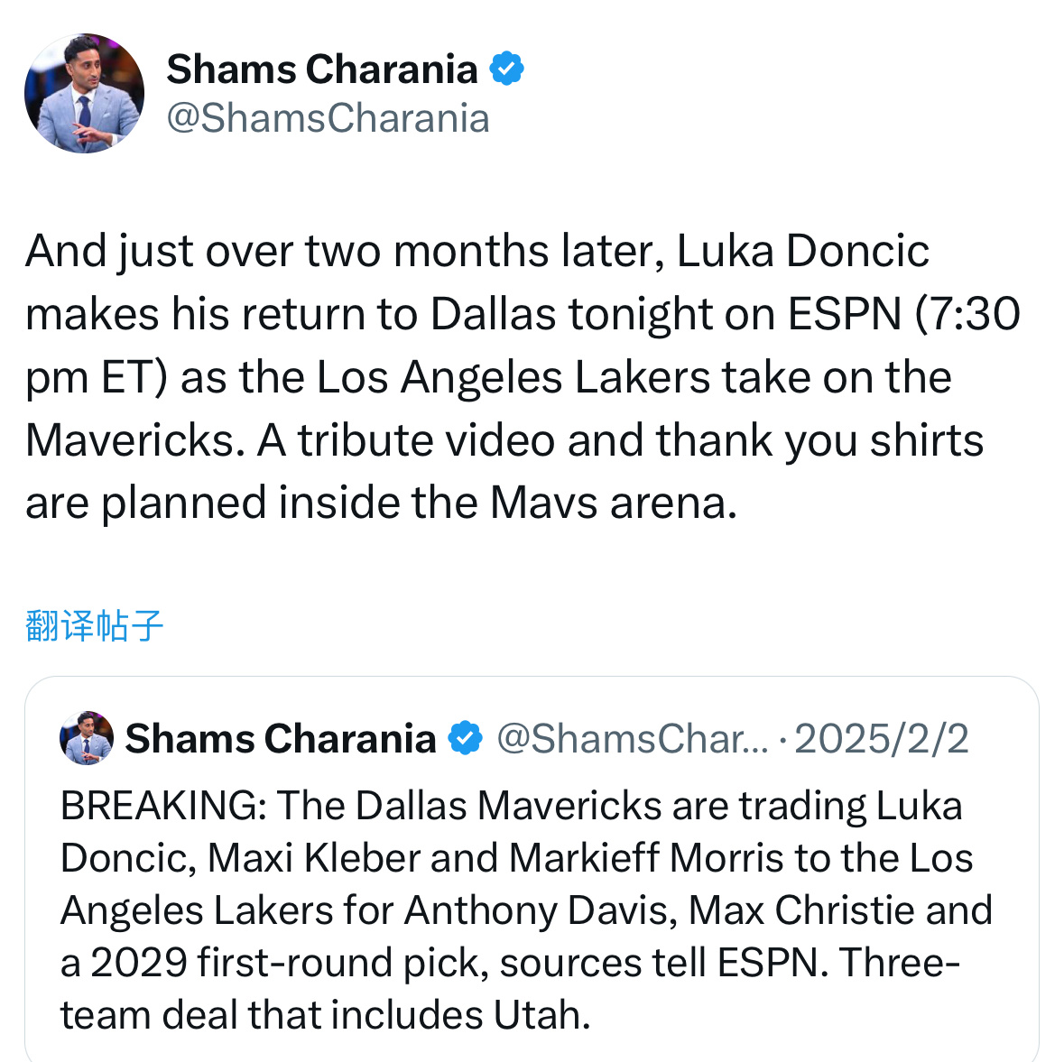Click the 翻译帖子 translate post link
1064x1062 pixels.
[x=95, y=625]
